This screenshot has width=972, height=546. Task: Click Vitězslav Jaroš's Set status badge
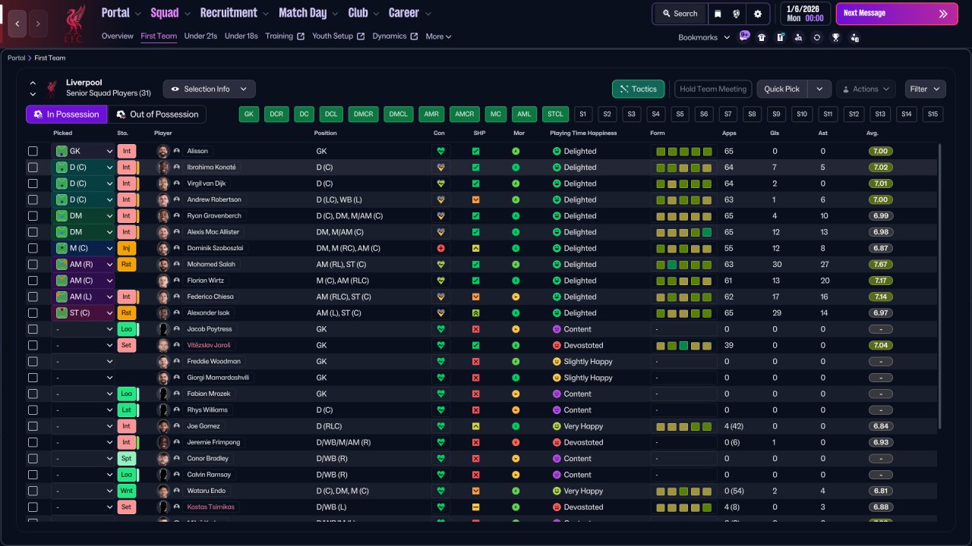coord(127,345)
